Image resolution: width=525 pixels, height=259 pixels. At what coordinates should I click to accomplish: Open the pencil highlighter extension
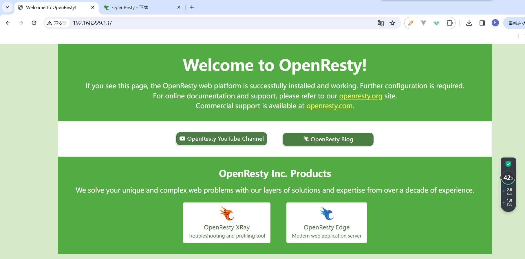tap(411, 23)
